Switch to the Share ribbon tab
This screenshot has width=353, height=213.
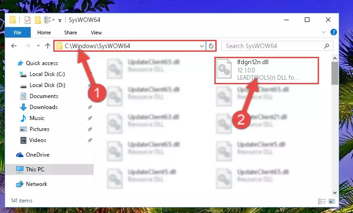pyautogui.click(x=71, y=33)
